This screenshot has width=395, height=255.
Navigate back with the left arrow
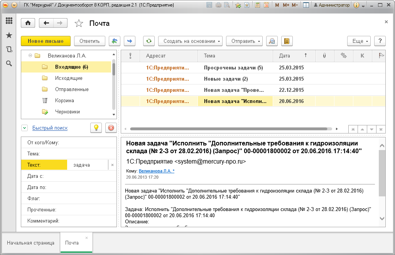point(46,23)
